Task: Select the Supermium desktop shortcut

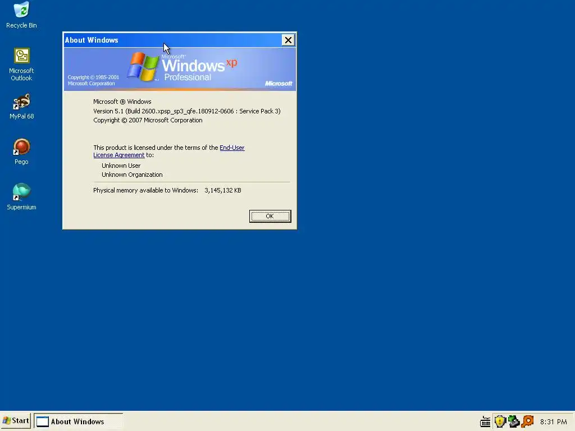Action: point(22,197)
